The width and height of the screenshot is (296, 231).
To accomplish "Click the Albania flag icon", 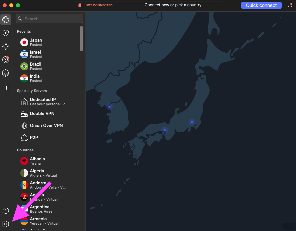I will point(24,161).
